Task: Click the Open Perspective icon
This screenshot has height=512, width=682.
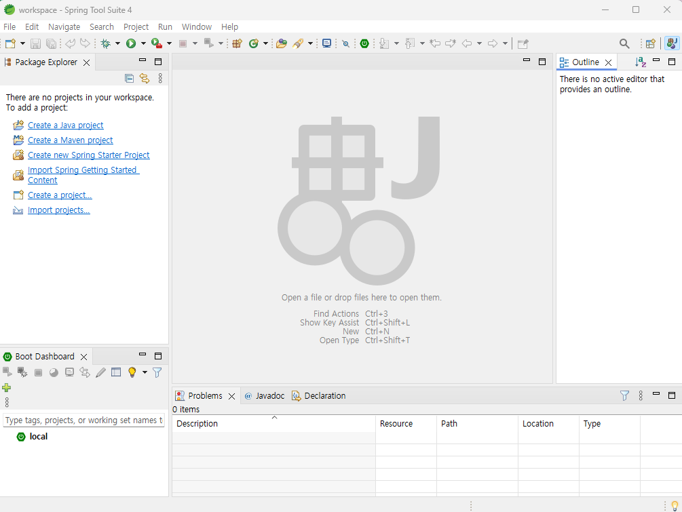Action: click(x=651, y=43)
